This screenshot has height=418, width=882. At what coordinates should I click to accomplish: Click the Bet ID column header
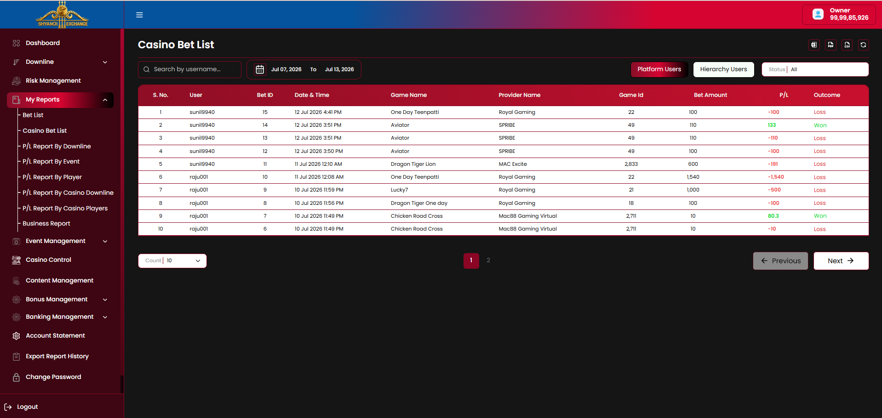[265, 95]
